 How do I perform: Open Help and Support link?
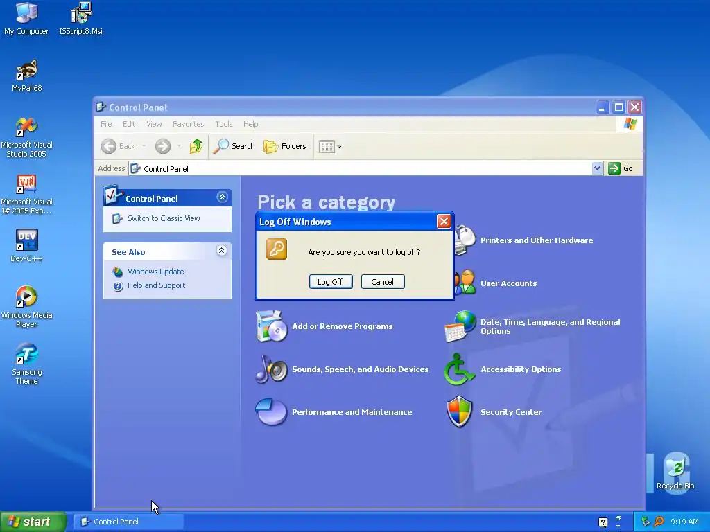click(x=156, y=285)
